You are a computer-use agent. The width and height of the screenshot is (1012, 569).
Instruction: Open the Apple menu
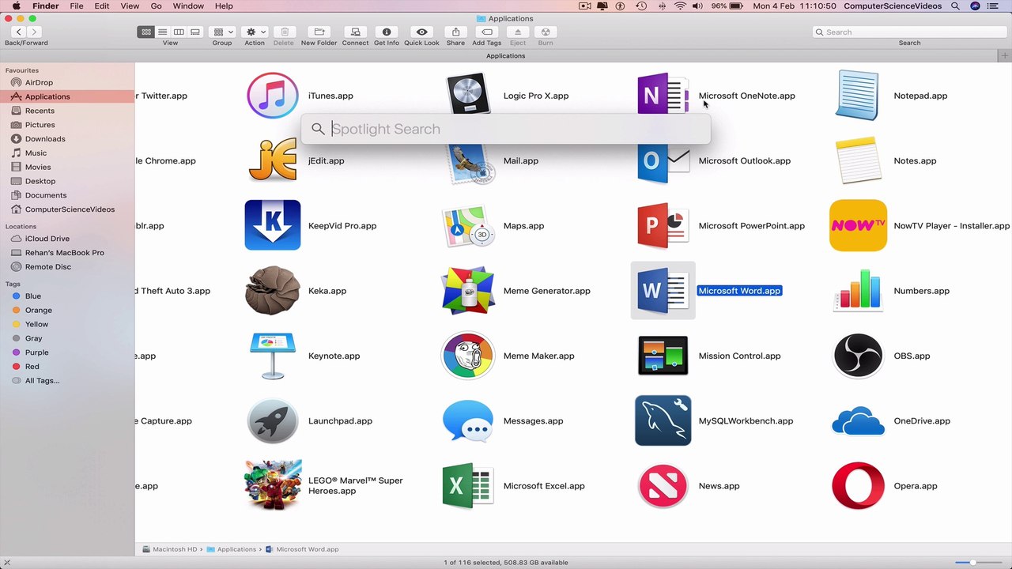(x=16, y=6)
